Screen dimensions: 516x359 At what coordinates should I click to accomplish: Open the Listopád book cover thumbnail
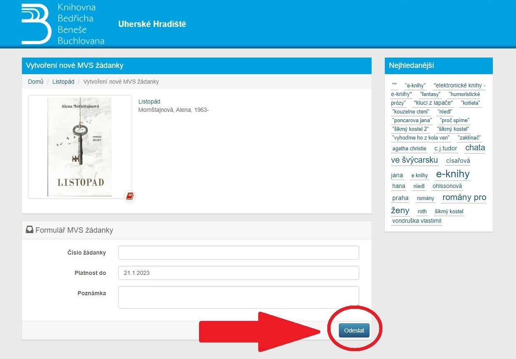tap(80, 147)
